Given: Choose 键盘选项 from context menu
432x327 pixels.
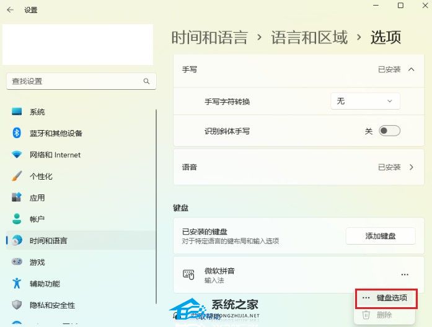Looking at the screenshot, I should coord(391,298).
